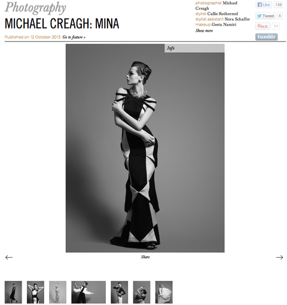287x305 pixels.
Task: Click the Facebook Like button
Action: [264, 5]
